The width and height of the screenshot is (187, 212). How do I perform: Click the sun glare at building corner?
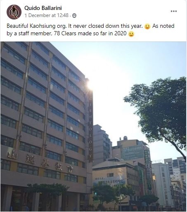pos(90,85)
